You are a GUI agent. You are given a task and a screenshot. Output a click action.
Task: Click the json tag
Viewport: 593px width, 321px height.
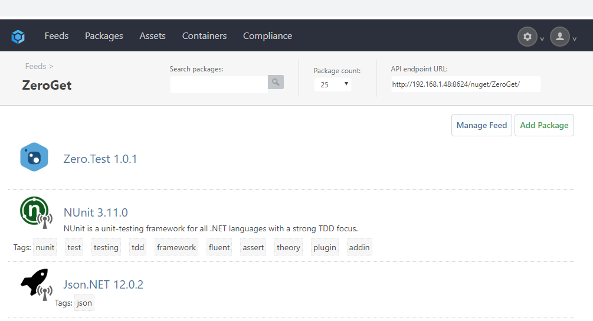[84, 303]
